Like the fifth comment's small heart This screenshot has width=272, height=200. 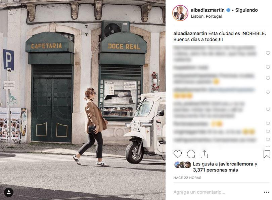268,109
